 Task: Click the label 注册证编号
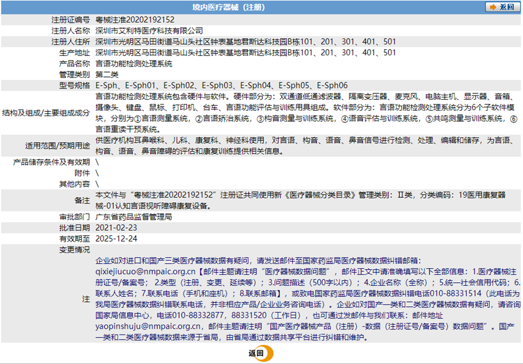point(70,20)
